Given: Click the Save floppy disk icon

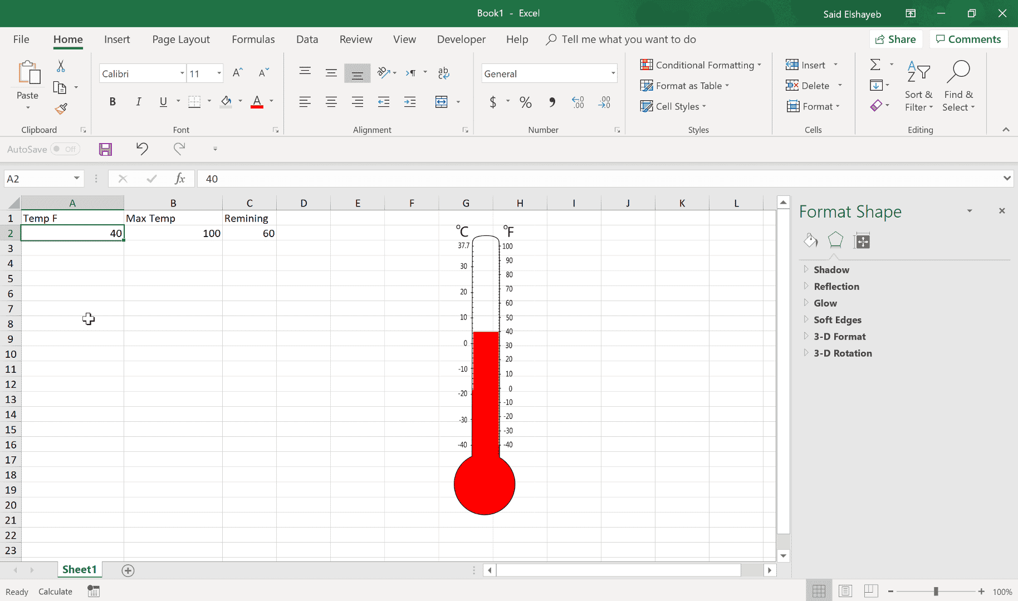Looking at the screenshot, I should (x=105, y=149).
